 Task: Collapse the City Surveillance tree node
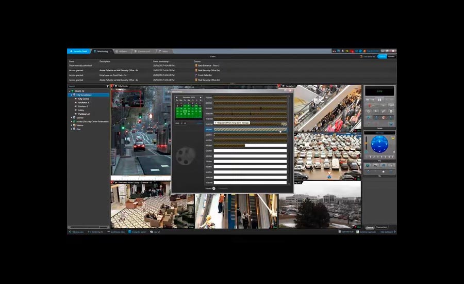click(x=72, y=95)
